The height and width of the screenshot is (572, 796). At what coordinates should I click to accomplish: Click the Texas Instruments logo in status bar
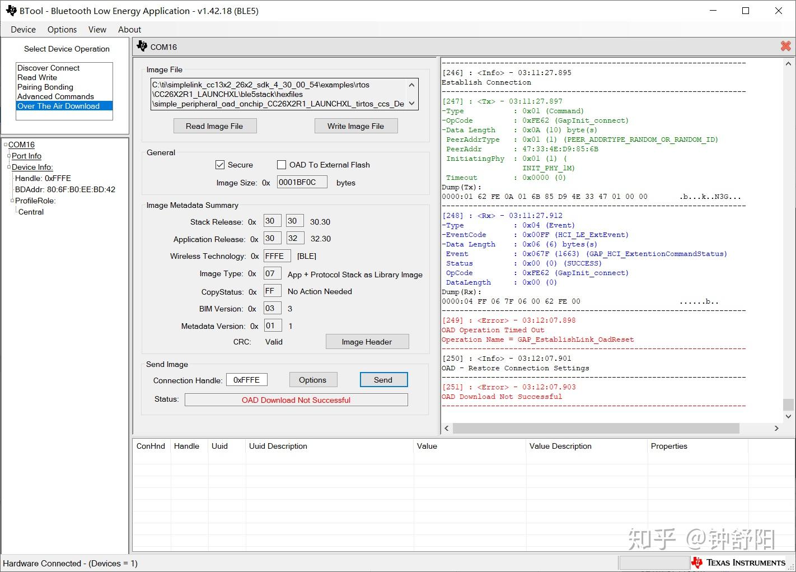coord(738,562)
